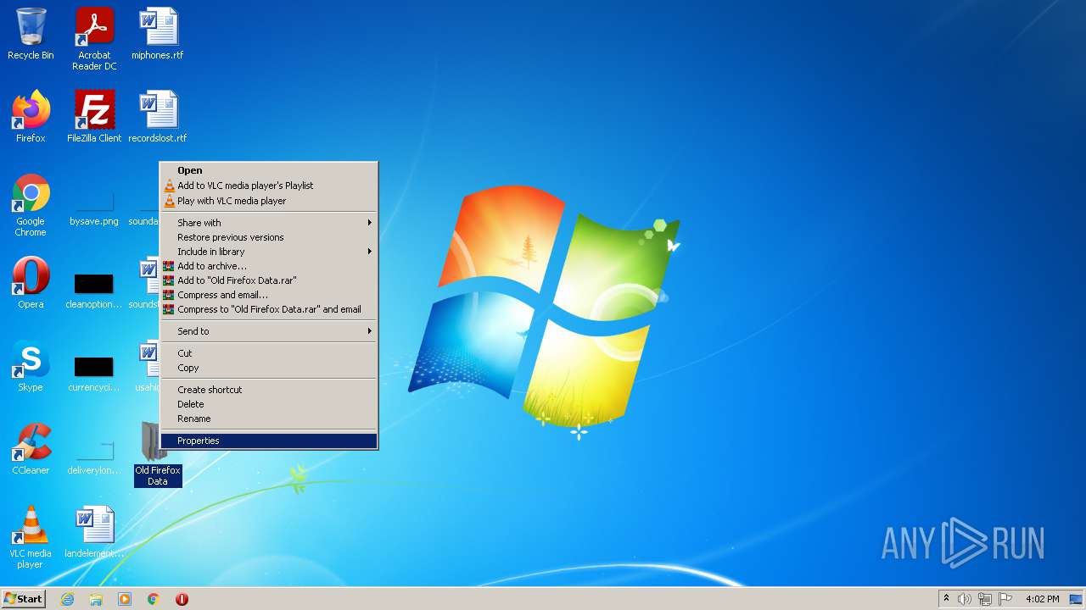Choose Copy in the context menu

point(269,368)
